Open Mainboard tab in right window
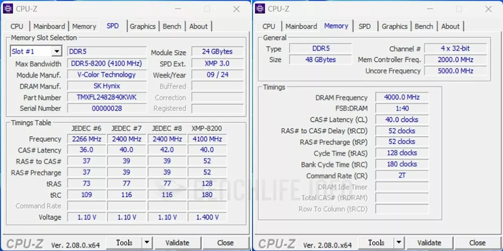 [x=301, y=27]
